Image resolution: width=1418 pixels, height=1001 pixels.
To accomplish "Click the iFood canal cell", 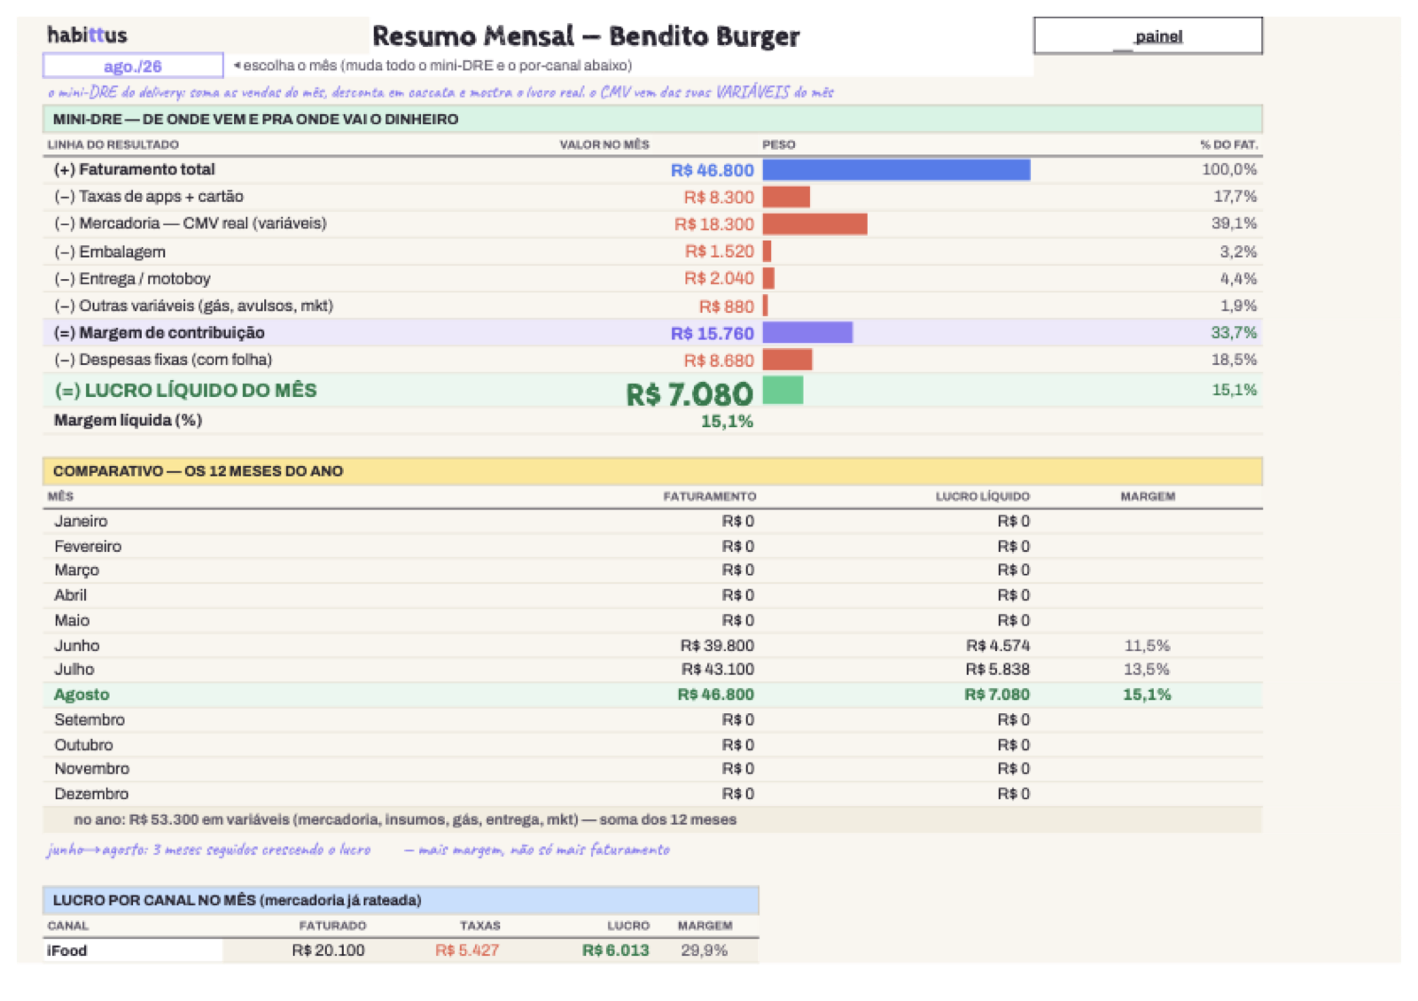I will coord(133,951).
